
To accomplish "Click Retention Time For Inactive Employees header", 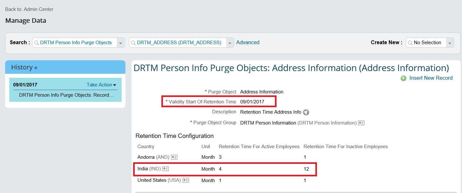I will point(346,147).
